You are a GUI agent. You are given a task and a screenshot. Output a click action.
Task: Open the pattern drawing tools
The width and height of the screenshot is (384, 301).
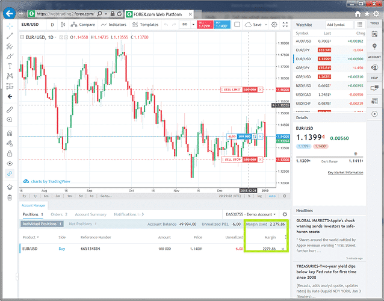click(10, 76)
